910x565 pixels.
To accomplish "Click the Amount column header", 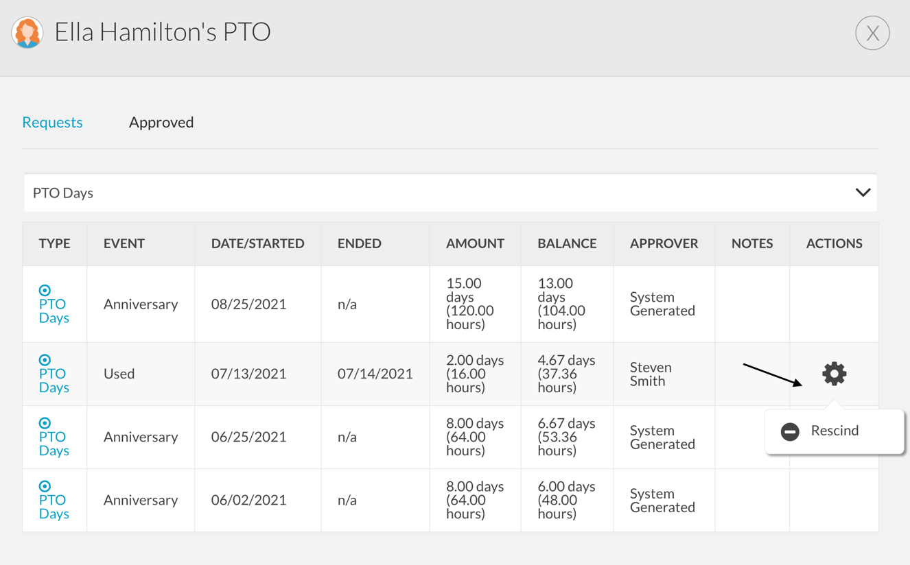I will (x=475, y=243).
